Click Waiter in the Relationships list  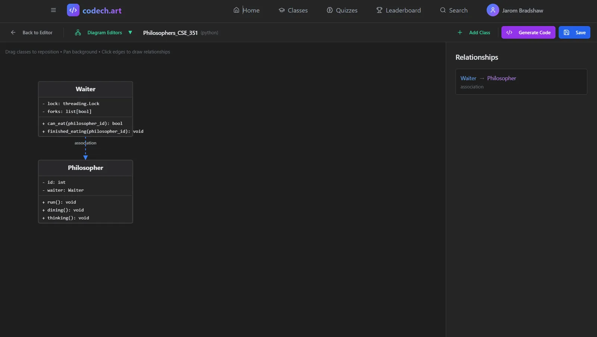[468, 78]
